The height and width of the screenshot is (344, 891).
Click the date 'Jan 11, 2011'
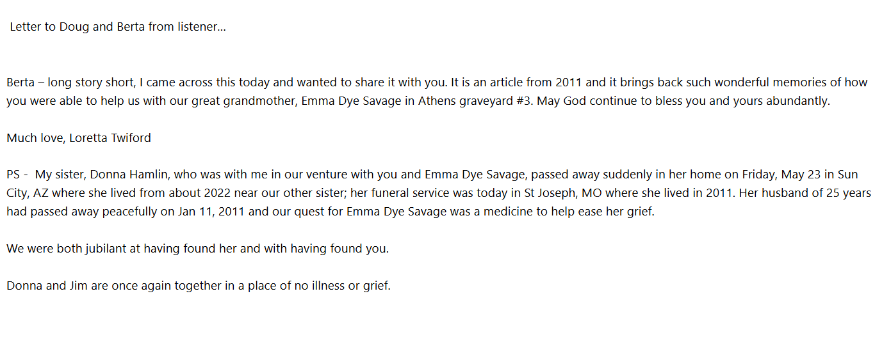[212, 212]
